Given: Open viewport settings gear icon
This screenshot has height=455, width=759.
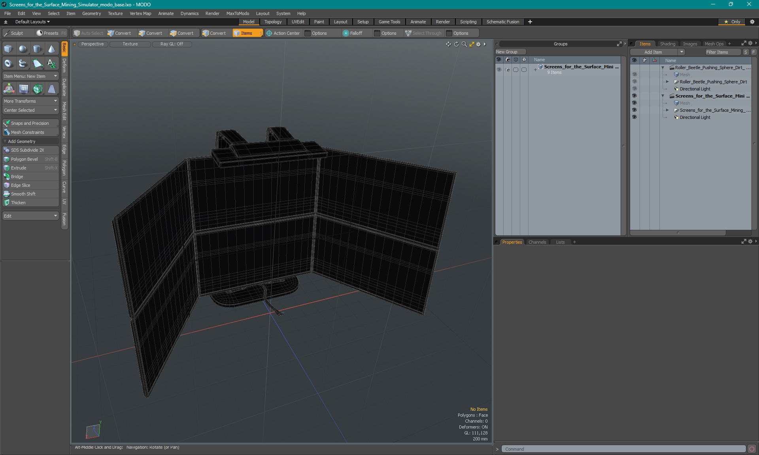Looking at the screenshot, I should click(x=478, y=44).
